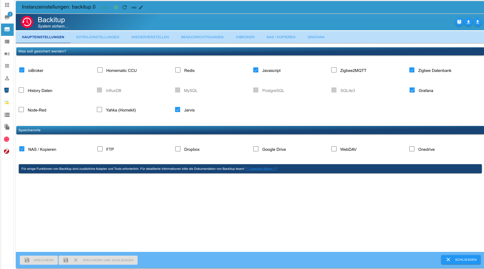484x269 pixels.
Task: Enable the Redis backup checkbox
Action: (x=178, y=70)
